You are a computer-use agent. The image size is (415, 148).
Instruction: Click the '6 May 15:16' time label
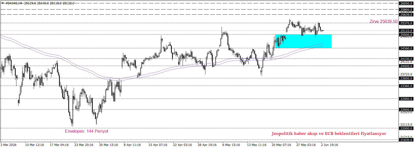[x=231, y=145]
